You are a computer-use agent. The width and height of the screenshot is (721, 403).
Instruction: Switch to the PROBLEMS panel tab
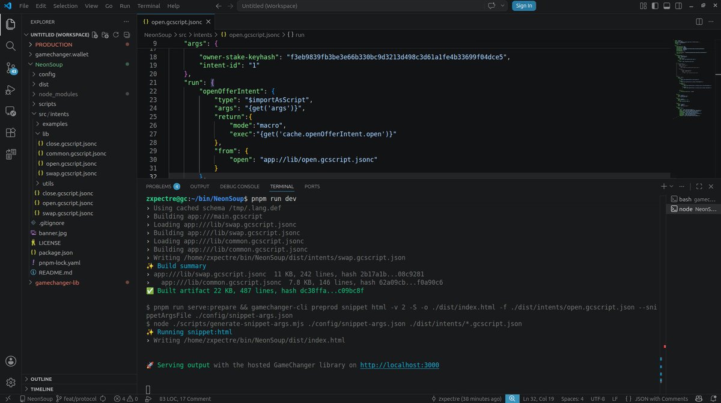(163, 187)
